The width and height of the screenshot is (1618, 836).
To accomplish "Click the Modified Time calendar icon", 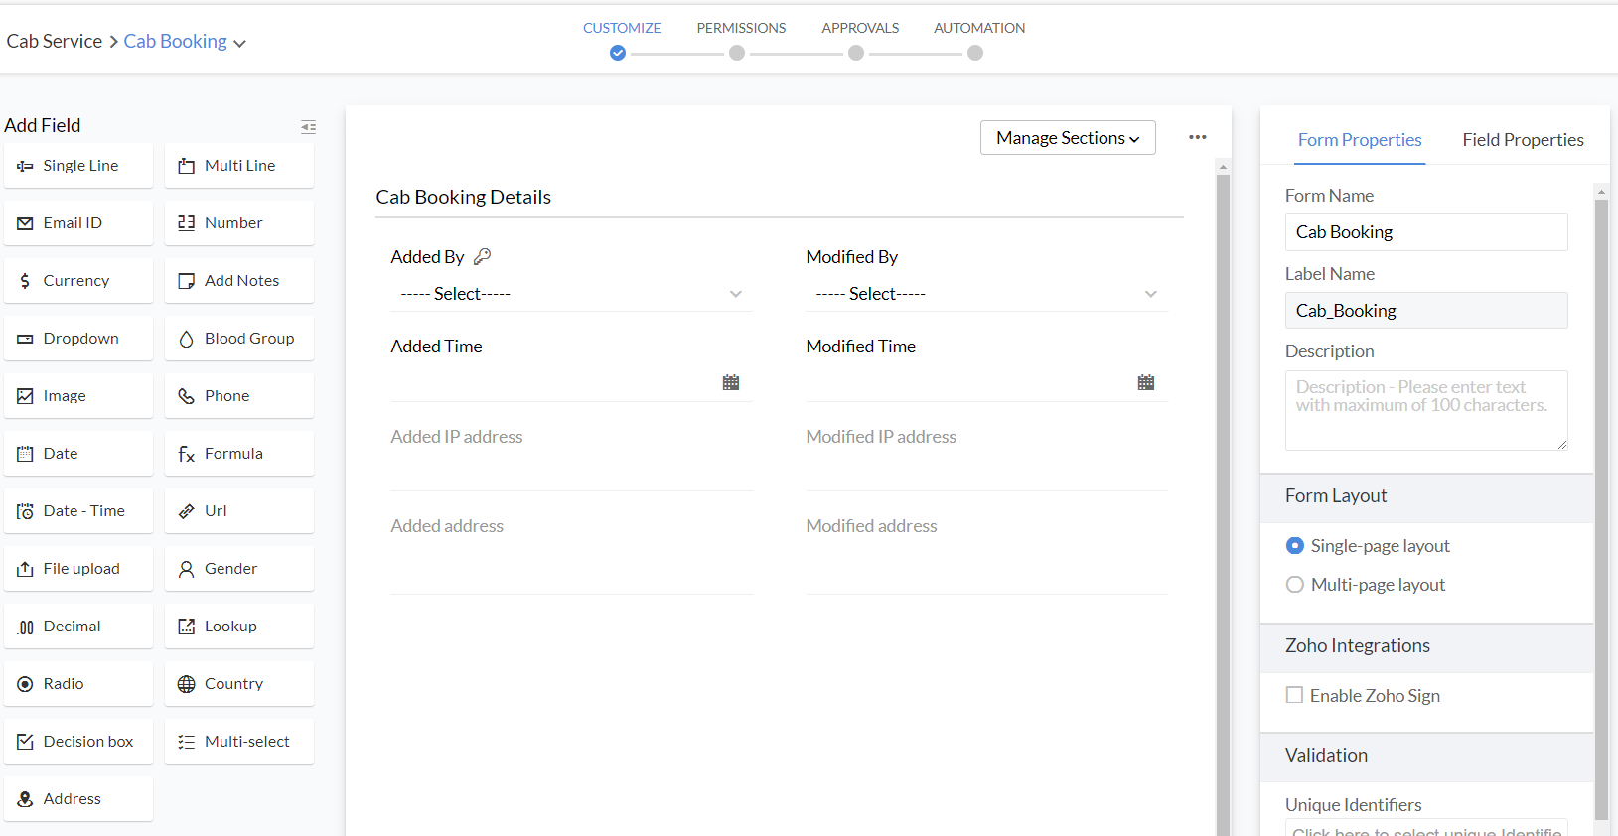I will 1146,382.
